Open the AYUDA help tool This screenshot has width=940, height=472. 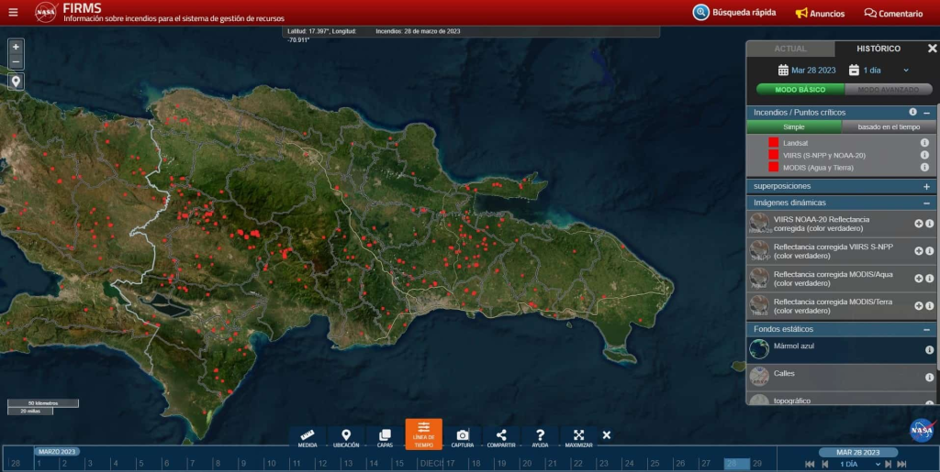coord(540,438)
